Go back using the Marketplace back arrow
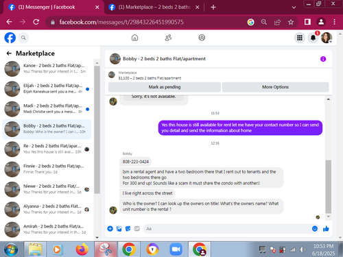The height and width of the screenshot is (257, 343). [x=9, y=53]
